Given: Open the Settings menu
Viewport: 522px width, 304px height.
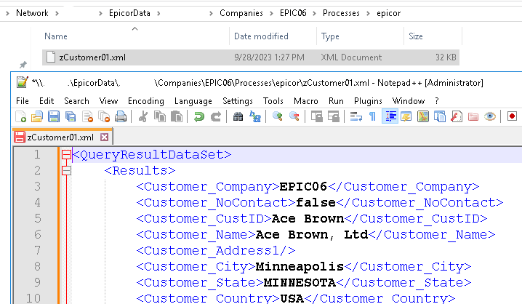Looking at the screenshot, I should (x=237, y=101).
